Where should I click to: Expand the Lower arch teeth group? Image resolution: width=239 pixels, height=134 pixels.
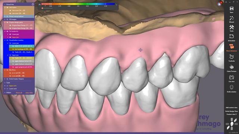[x=5, y=89]
